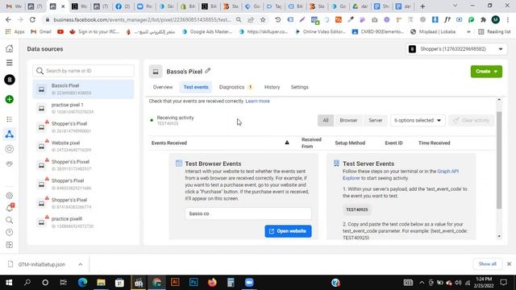Select practice pixelll in the list
516x290 pixels.
83,222
